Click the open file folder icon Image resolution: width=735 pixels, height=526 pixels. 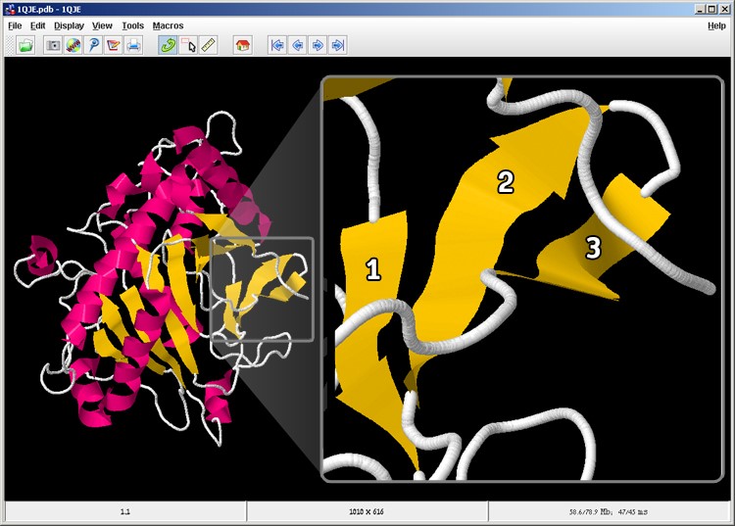pyautogui.click(x=26, y=45)
